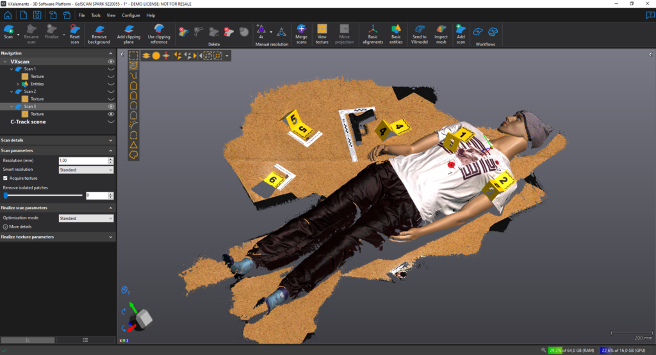
Task: Toggle visibility eye for VXscan
Action: [111, 61]
